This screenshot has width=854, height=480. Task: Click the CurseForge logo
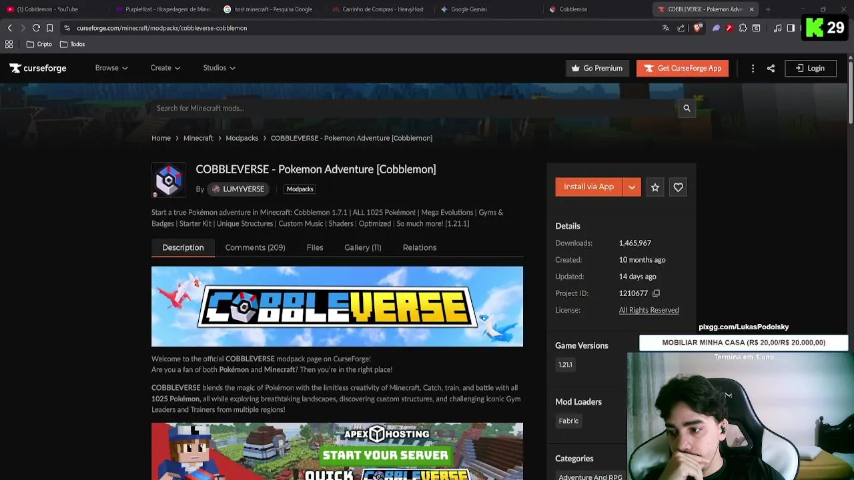coord(38,68)
